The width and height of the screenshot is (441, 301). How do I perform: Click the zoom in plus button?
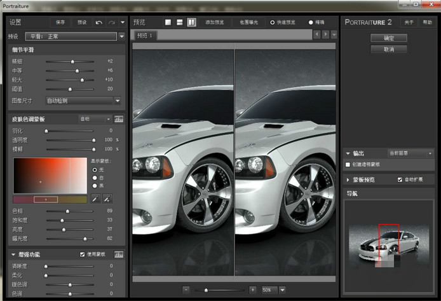tap(252, 290)
